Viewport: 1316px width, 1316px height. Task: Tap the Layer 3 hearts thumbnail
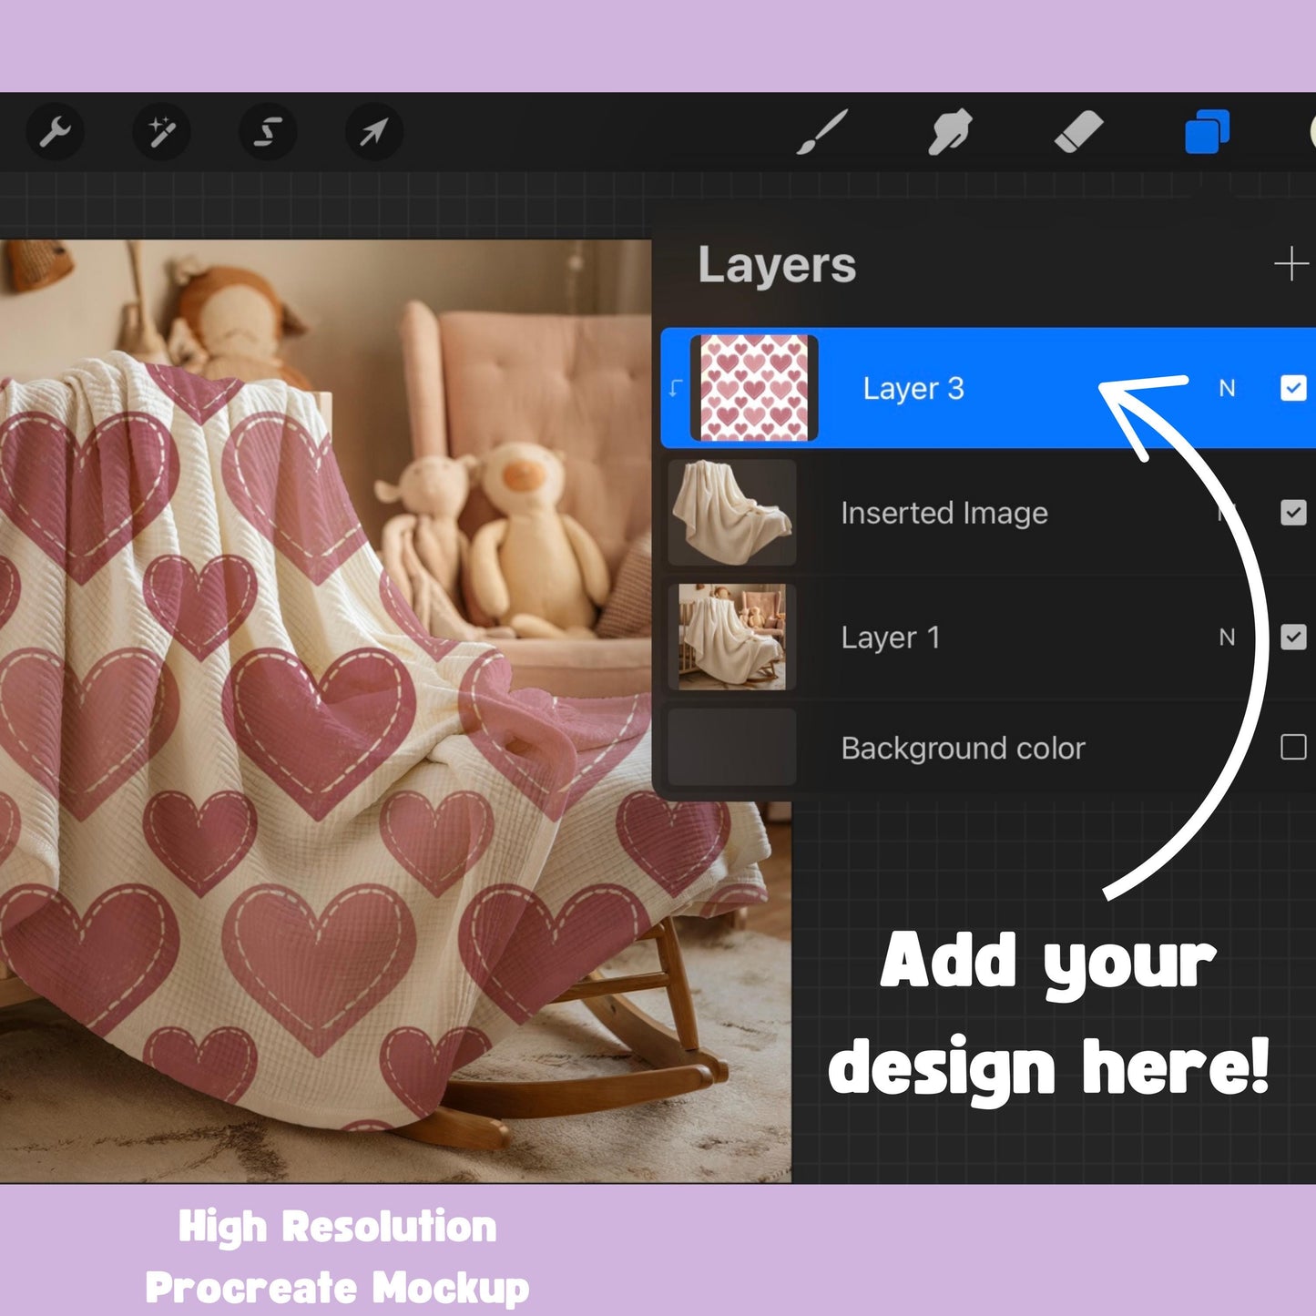[x=754, y=389]
